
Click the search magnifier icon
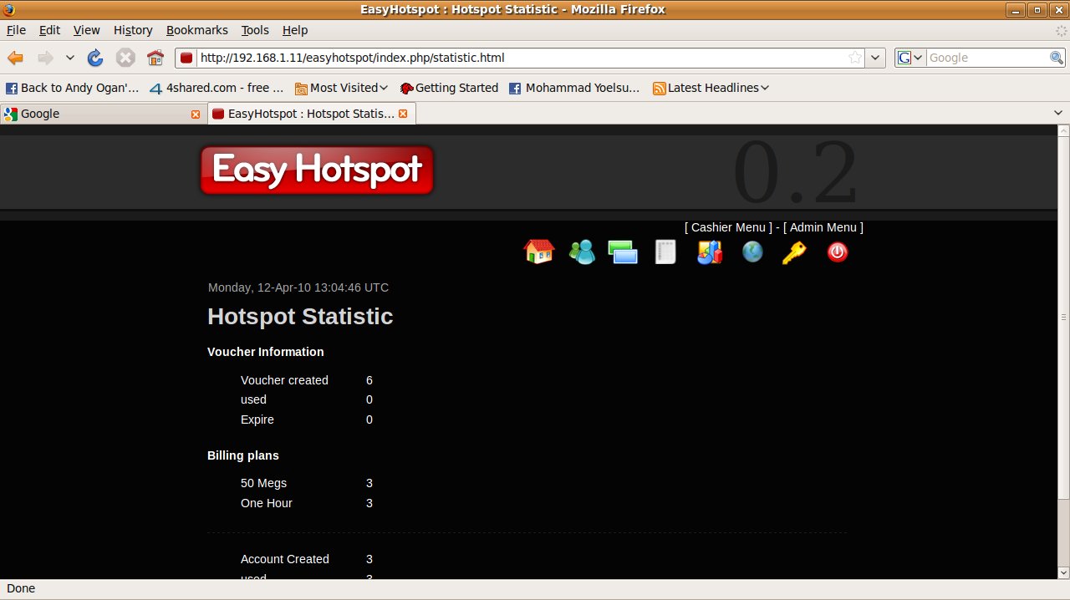pyautogui.click(x=1057, y=58)
